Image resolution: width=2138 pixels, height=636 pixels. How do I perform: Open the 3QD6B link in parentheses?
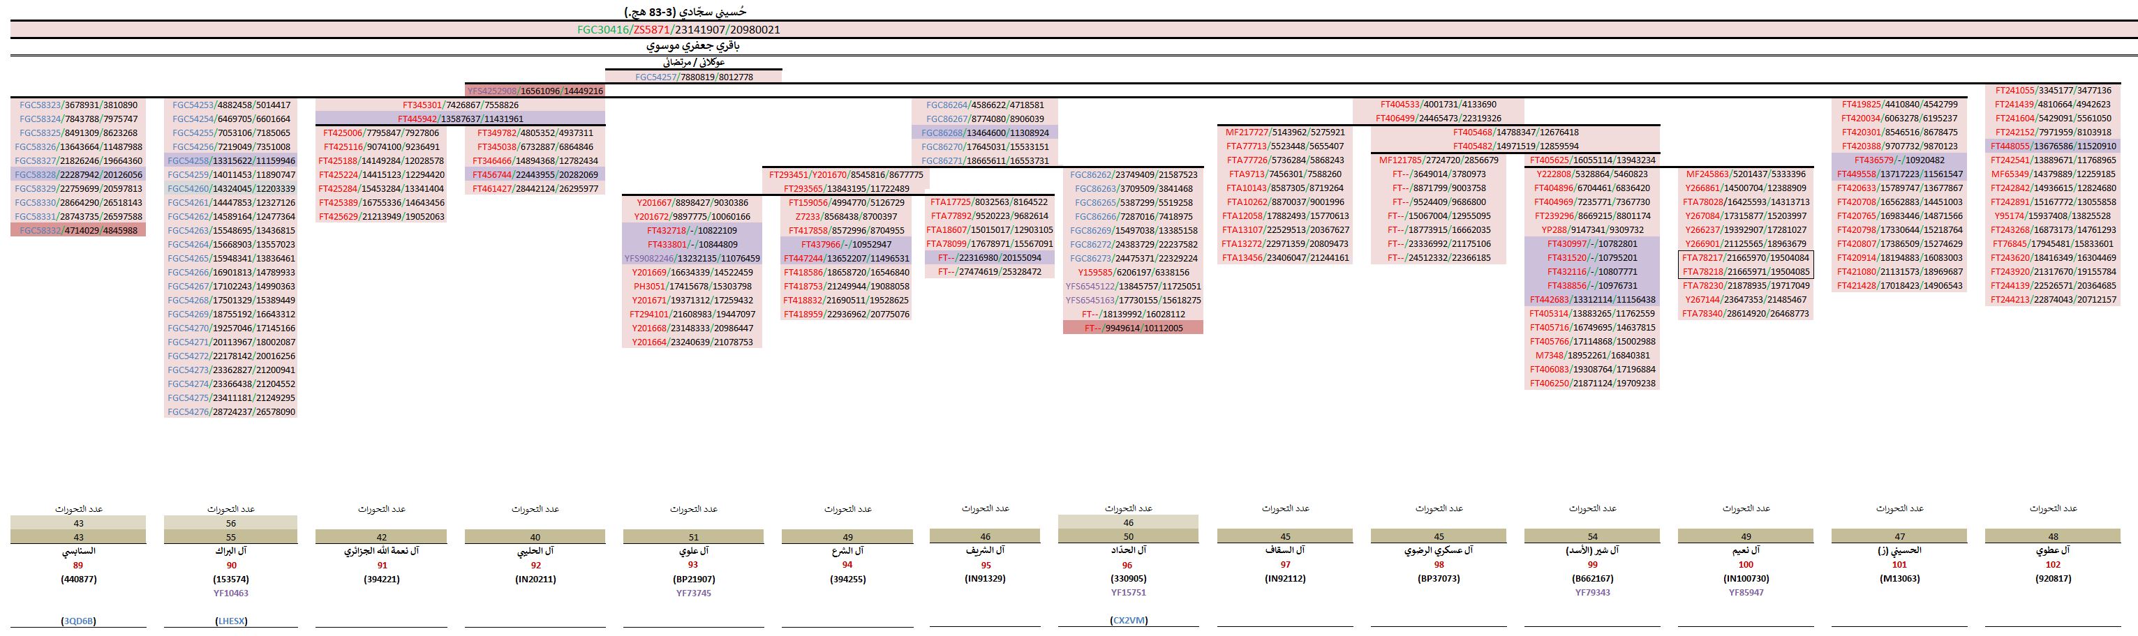(x=78, y=620)
